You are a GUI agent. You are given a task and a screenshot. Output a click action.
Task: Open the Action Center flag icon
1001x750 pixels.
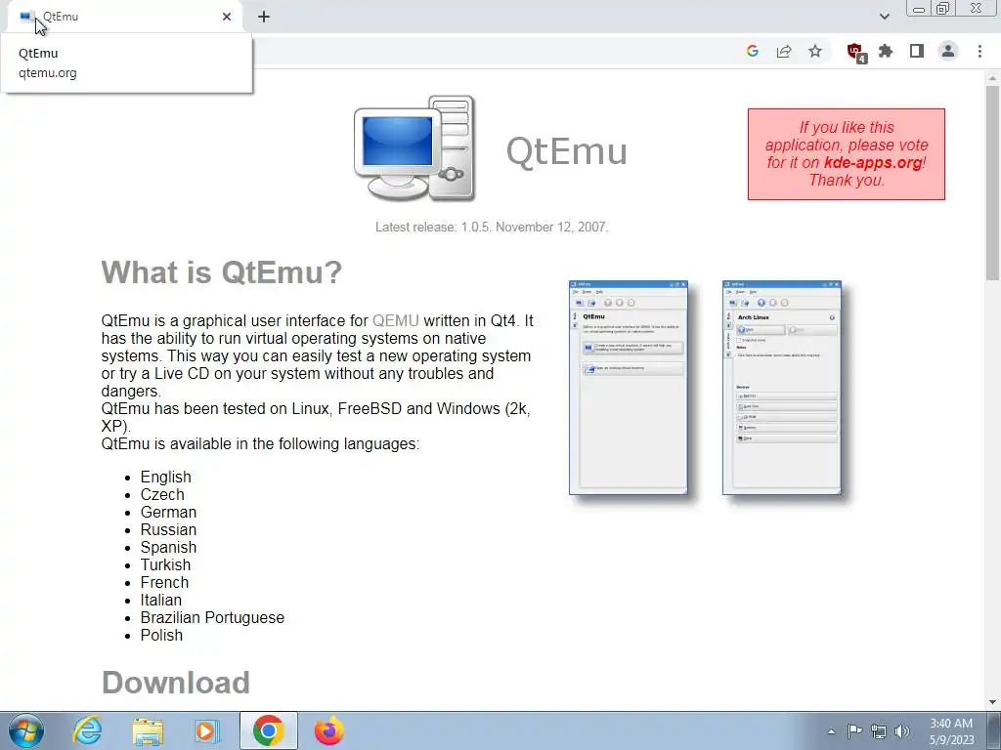coord(854,730)
